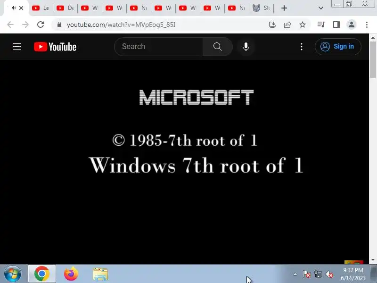The width and height of the screenshot is (377, 283).
Task: Switch to the "Le" YouTube tab
Action: [41, 8]
